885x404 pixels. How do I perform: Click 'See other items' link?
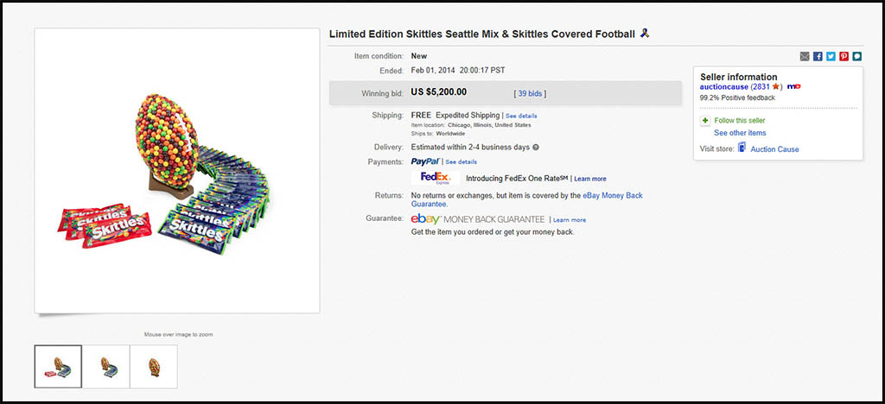[x=740, y=133]
